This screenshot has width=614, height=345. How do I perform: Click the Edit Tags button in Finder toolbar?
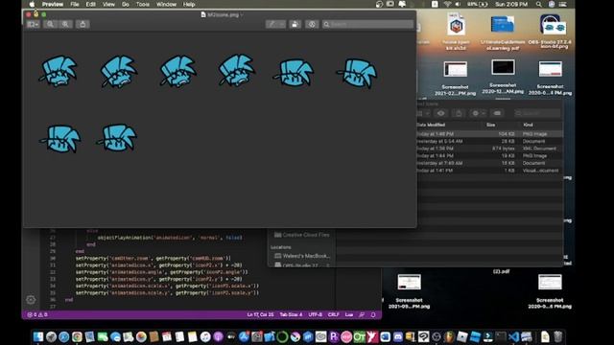[x=497, y=113]
